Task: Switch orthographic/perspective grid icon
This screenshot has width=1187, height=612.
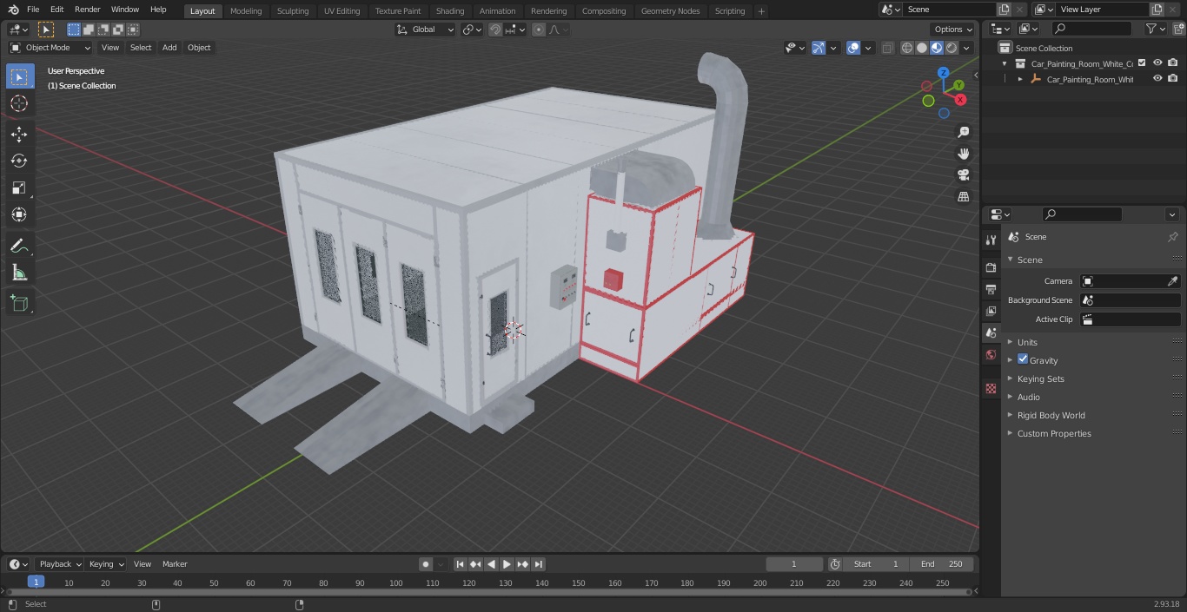Action: point(963,197)
